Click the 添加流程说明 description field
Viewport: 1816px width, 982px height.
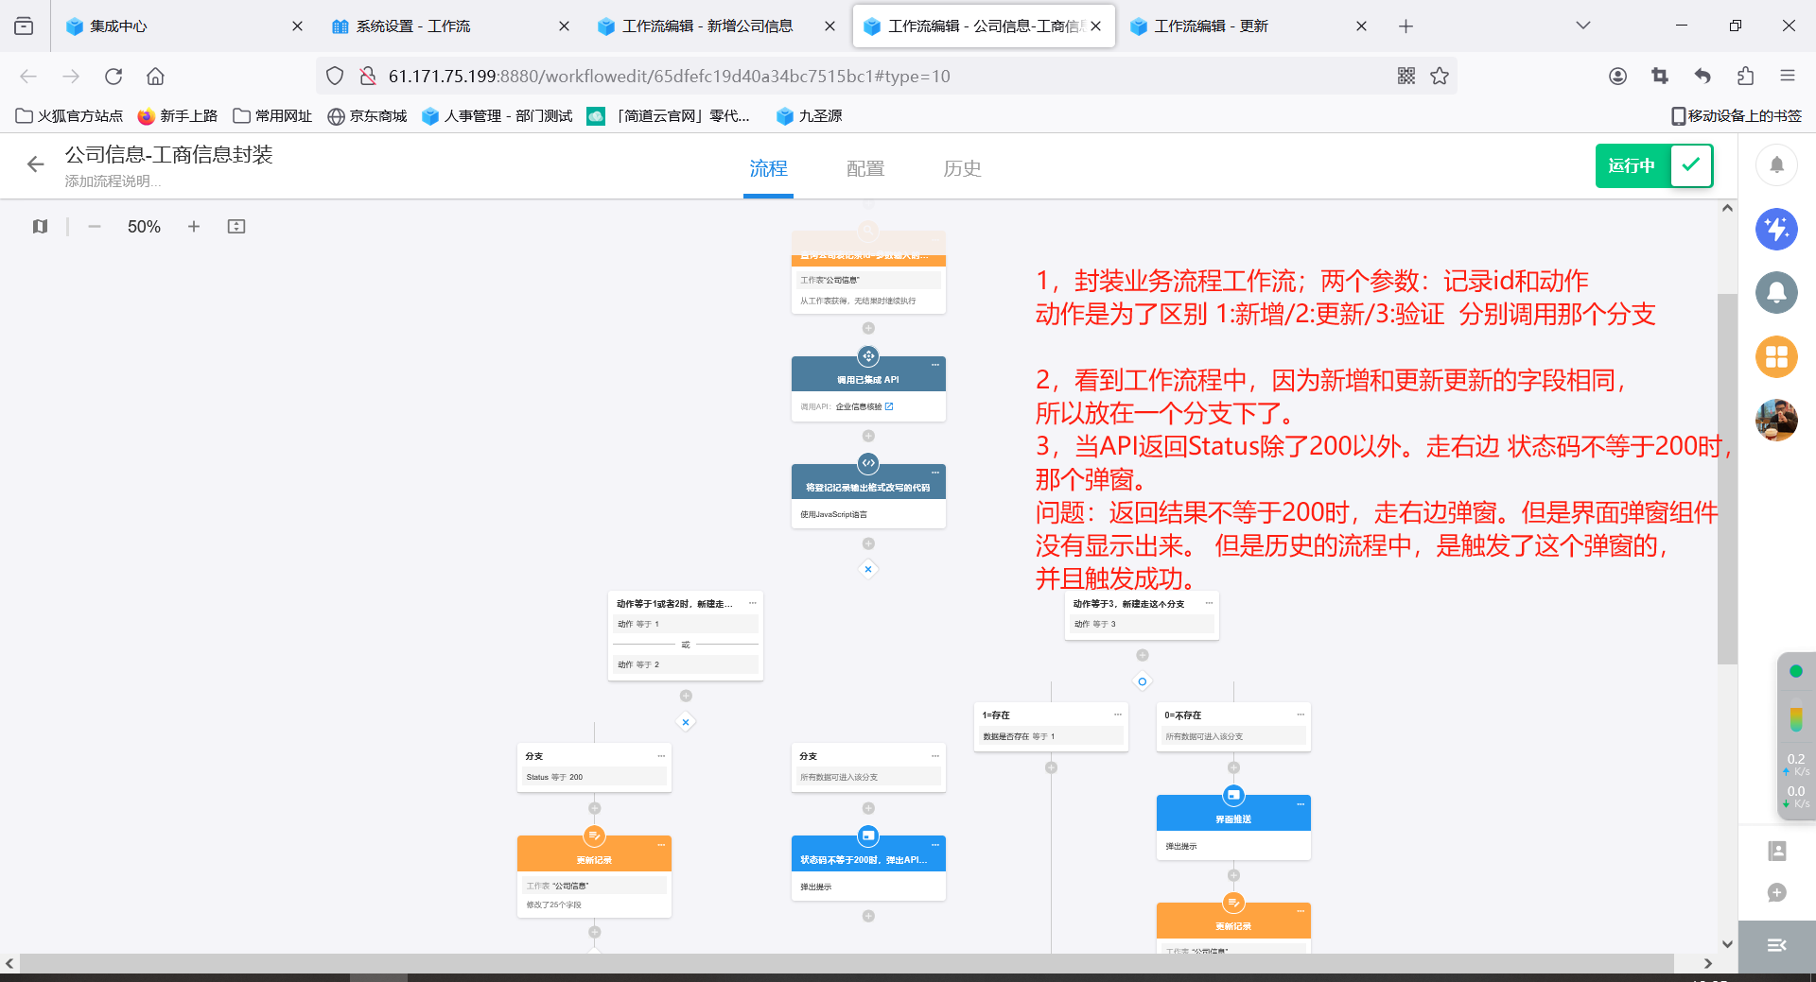[113, 181]
